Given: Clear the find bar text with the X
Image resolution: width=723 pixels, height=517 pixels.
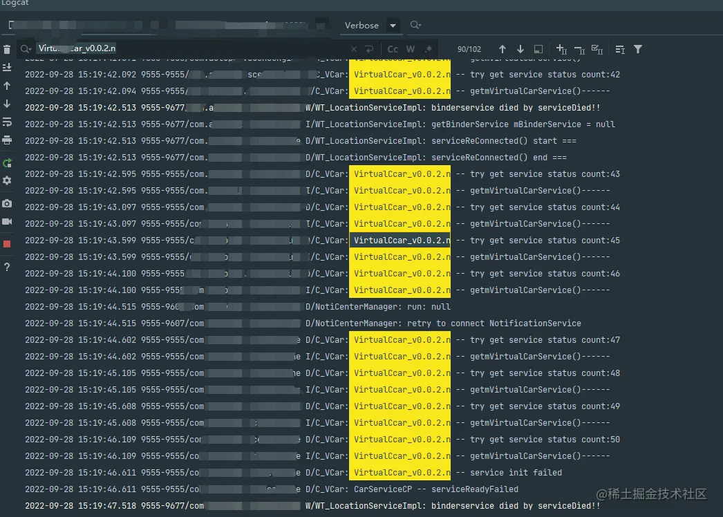Looking at the screenshot, I should (x=354, y=49).
